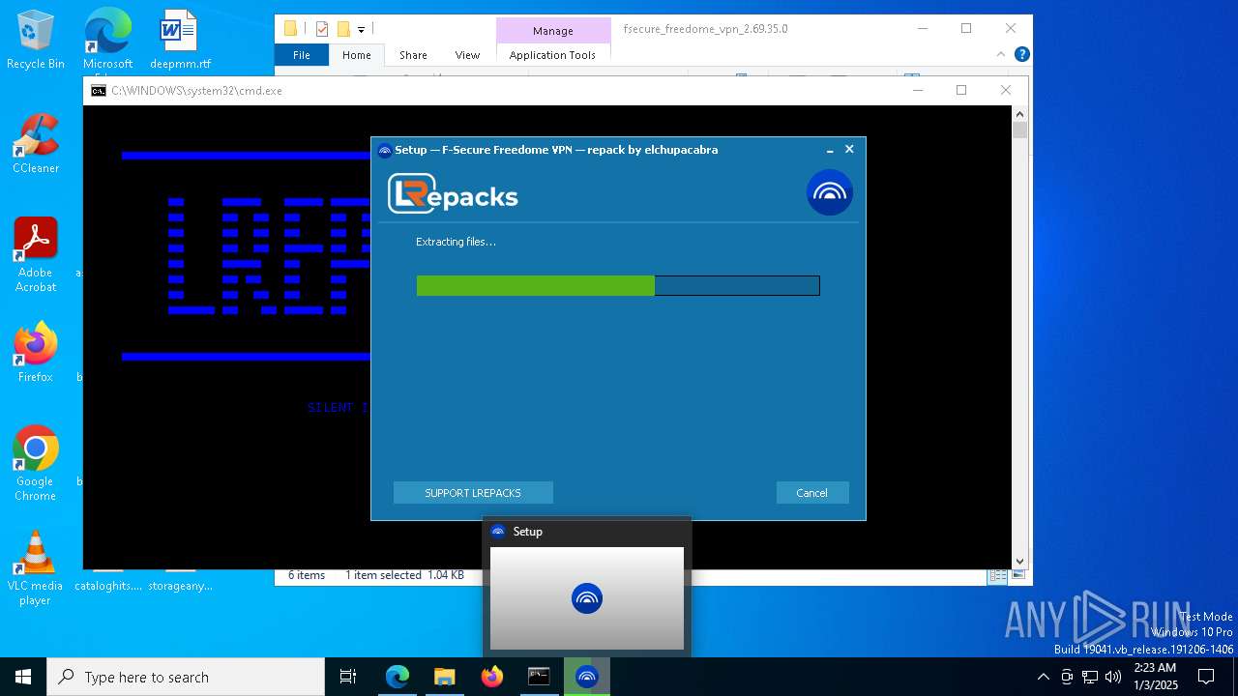1238x696 pixels.
Task: Select the Adobe Acrobat desktop shortcut
Action: [36, 255]
